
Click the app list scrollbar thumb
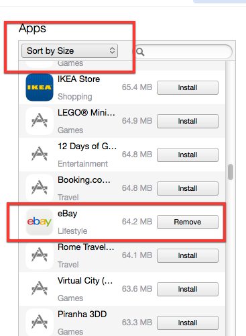point(231,172)
